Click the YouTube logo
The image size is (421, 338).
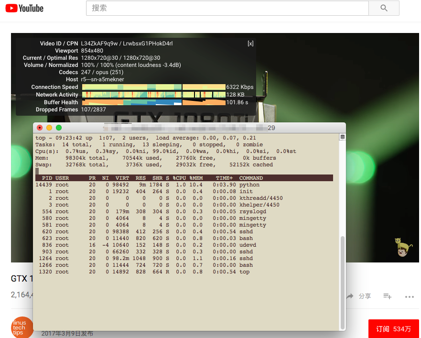coord(24,8)
